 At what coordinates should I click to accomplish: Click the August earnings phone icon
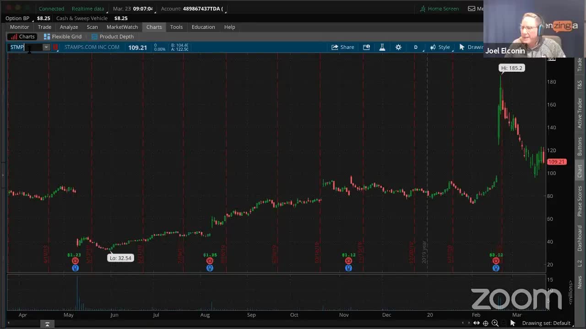[x=210, y=261]
